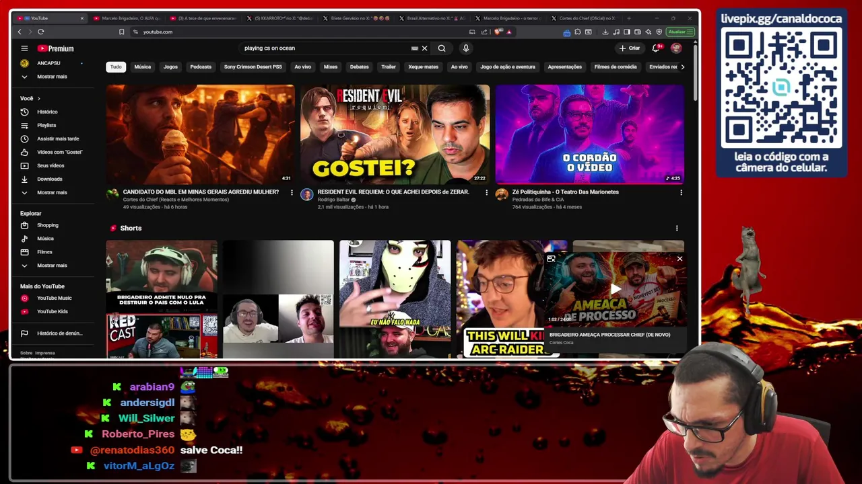This screenshot has width=862, height=484.
Task: Open options menu for RESIDENT EVIL REQUIEM video
Action: point(486,192)
